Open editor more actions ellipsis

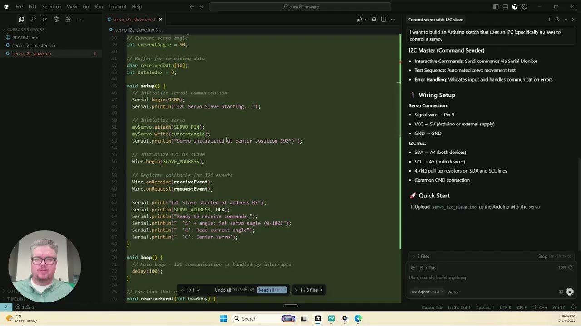tap(393, 19)
